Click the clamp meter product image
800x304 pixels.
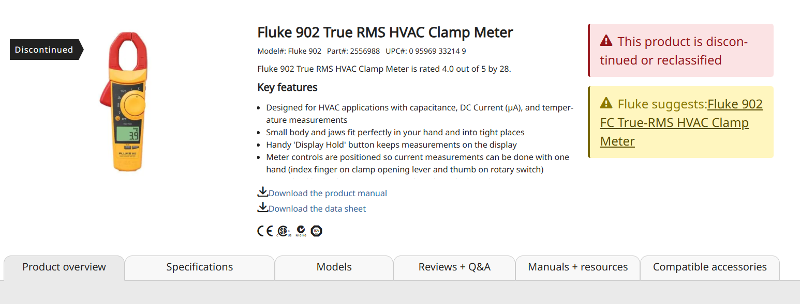click(x=124, y=102)
